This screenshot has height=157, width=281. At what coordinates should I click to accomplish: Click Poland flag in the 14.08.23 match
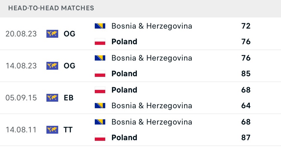coord(100,73)
